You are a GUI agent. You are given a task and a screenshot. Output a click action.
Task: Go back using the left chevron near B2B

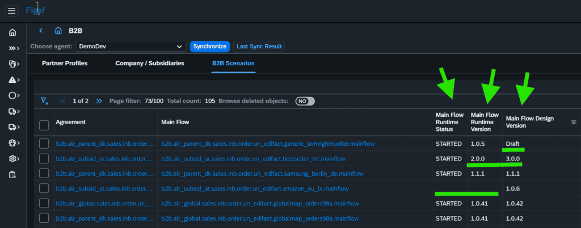pos(41,31)
